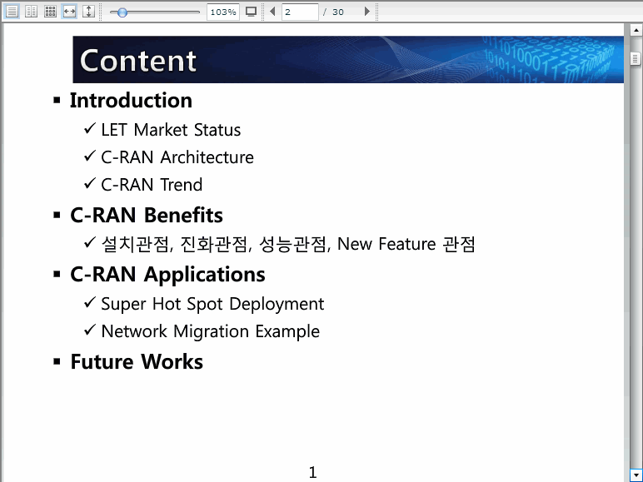Screen dimensions: 643x482
Task: Click 'LET Market Status' bullet text
Action: coord(171,130)
